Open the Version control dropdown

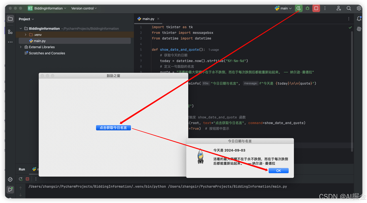coord(84,8)
